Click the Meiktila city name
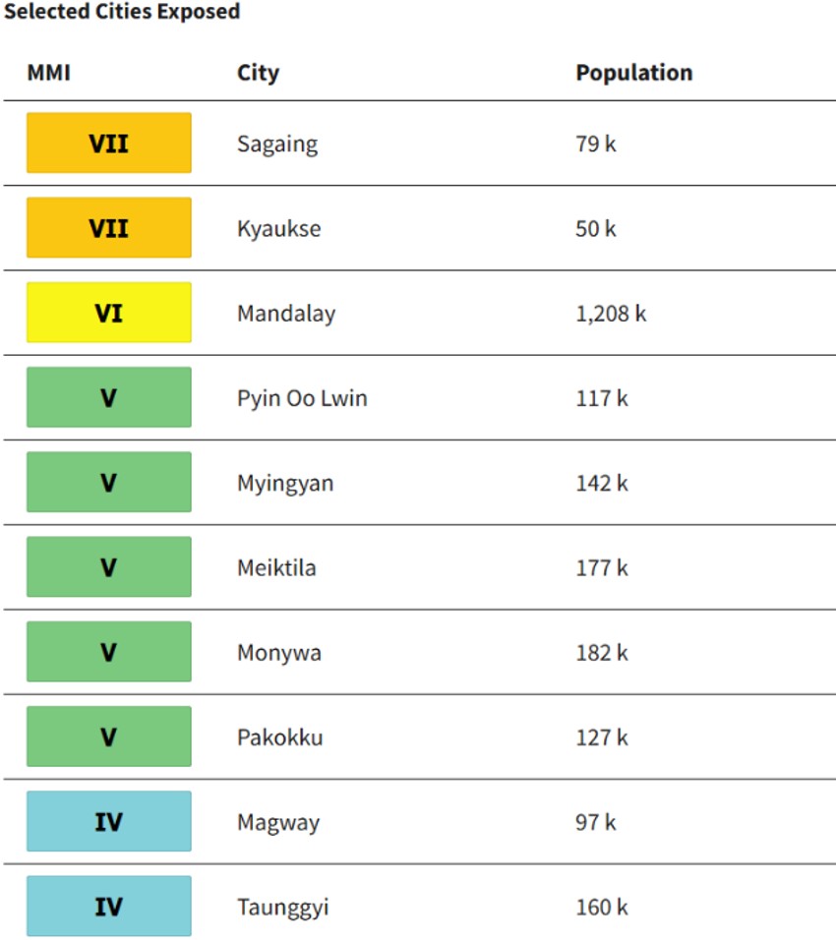Viewport: 836px width, 940px height. [x=276, y=568]
